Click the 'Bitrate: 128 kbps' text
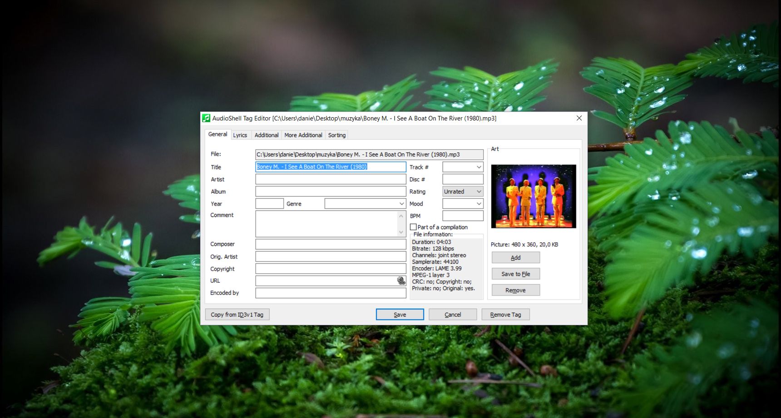 [x=433, y=249]
